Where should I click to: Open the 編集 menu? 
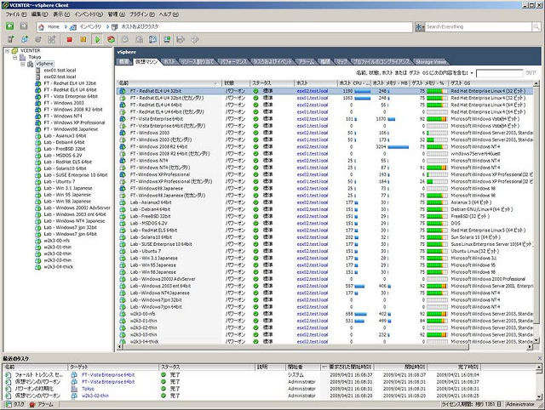[39, 14]
